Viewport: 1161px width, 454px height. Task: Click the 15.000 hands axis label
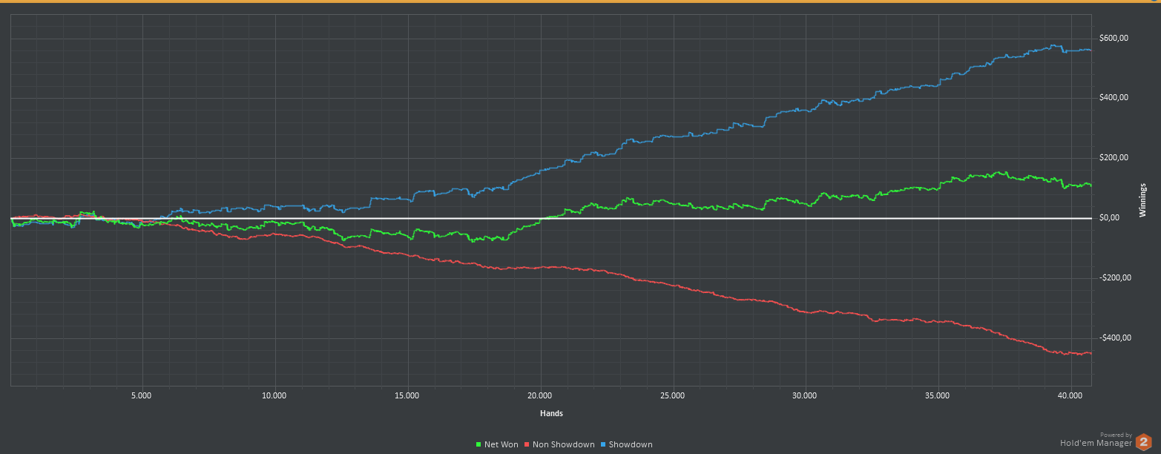point(407,396)
